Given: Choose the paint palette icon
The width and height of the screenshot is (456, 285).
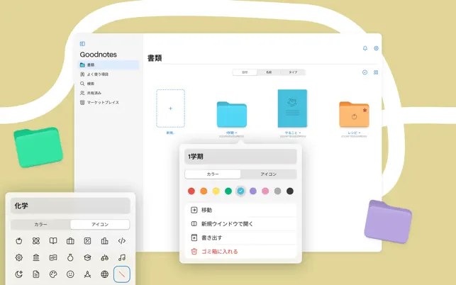Looking at the screenshot, I should tap(53, 274).
